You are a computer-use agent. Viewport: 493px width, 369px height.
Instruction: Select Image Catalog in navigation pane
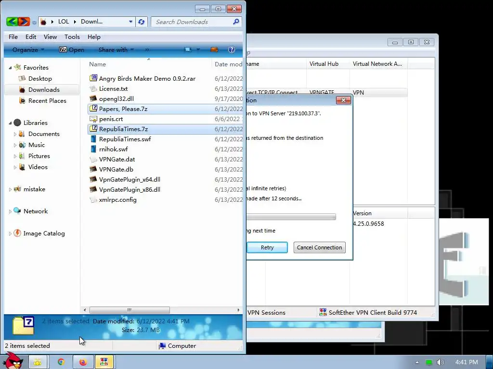point(44,233)
